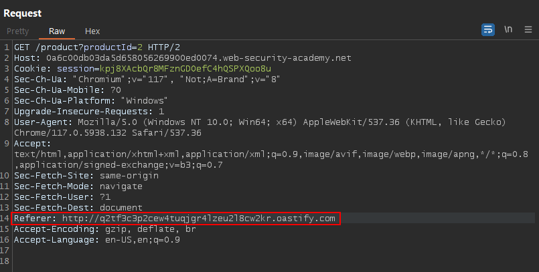Image resolution: width=539 pixels, height=272 pixels.
Task: Click the Sec-Ch-Ua header line
Action: pyautogui.click(x=147, y=80)
